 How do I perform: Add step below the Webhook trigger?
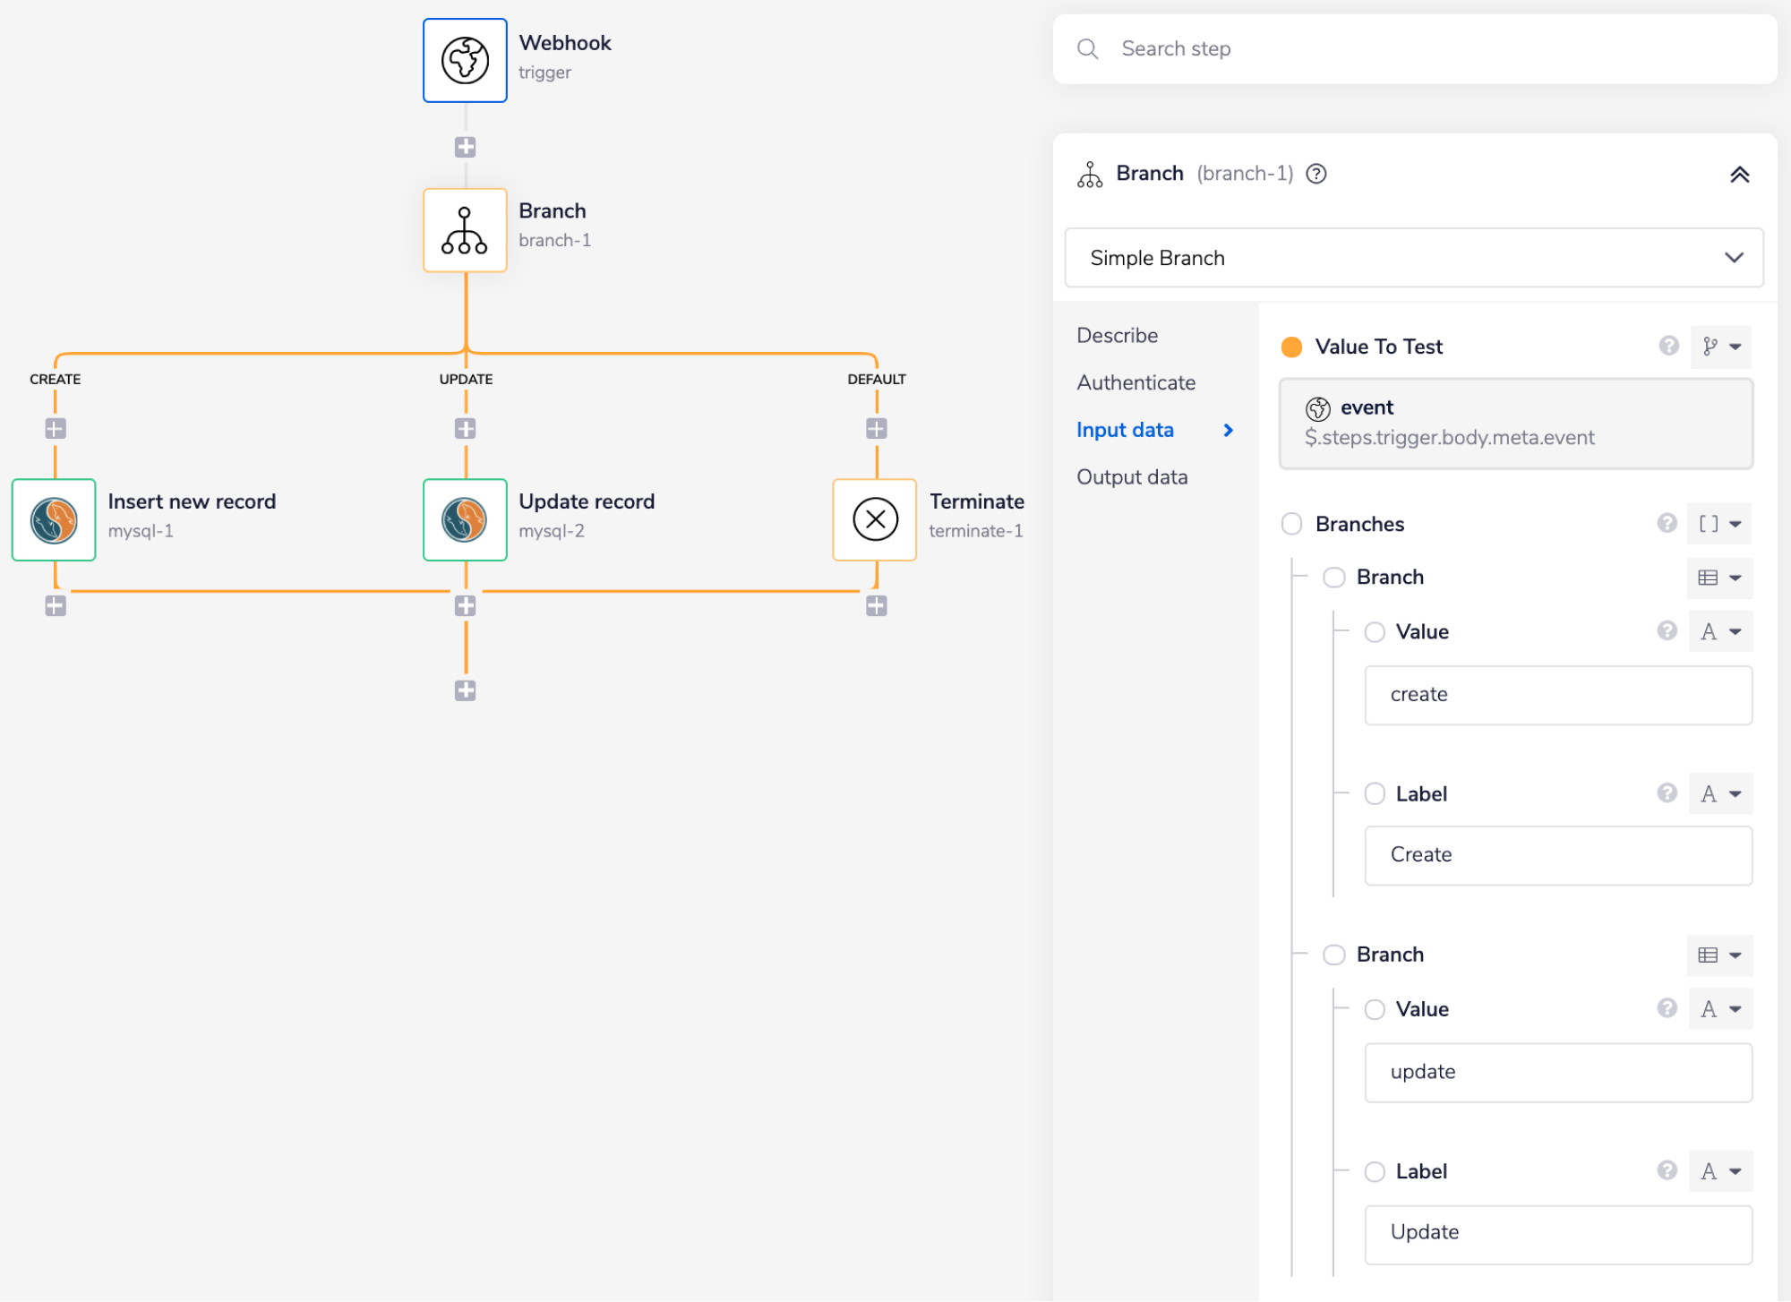[x=465, y=147]
